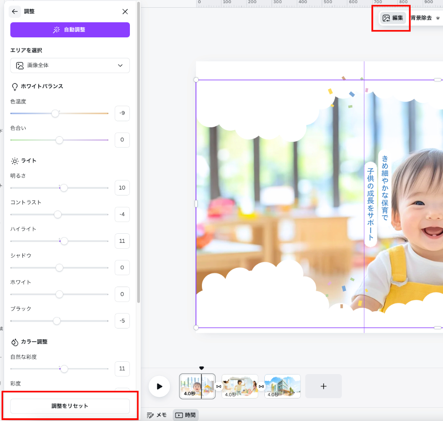Screen dimensions: 443x421
Task: Click the ライト section heading
Action: tap(29, 161)
